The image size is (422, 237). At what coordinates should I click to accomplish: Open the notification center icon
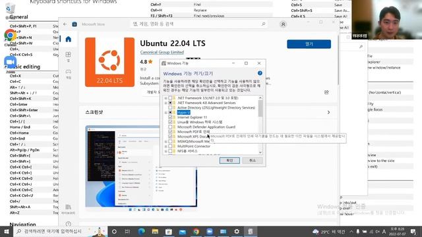(413, 231)
